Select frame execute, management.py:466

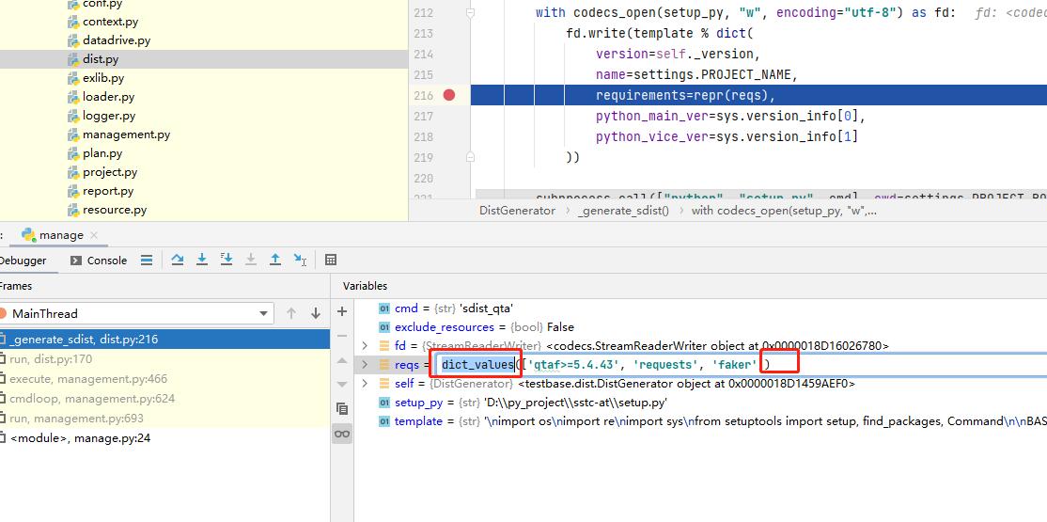click(164, 378)
